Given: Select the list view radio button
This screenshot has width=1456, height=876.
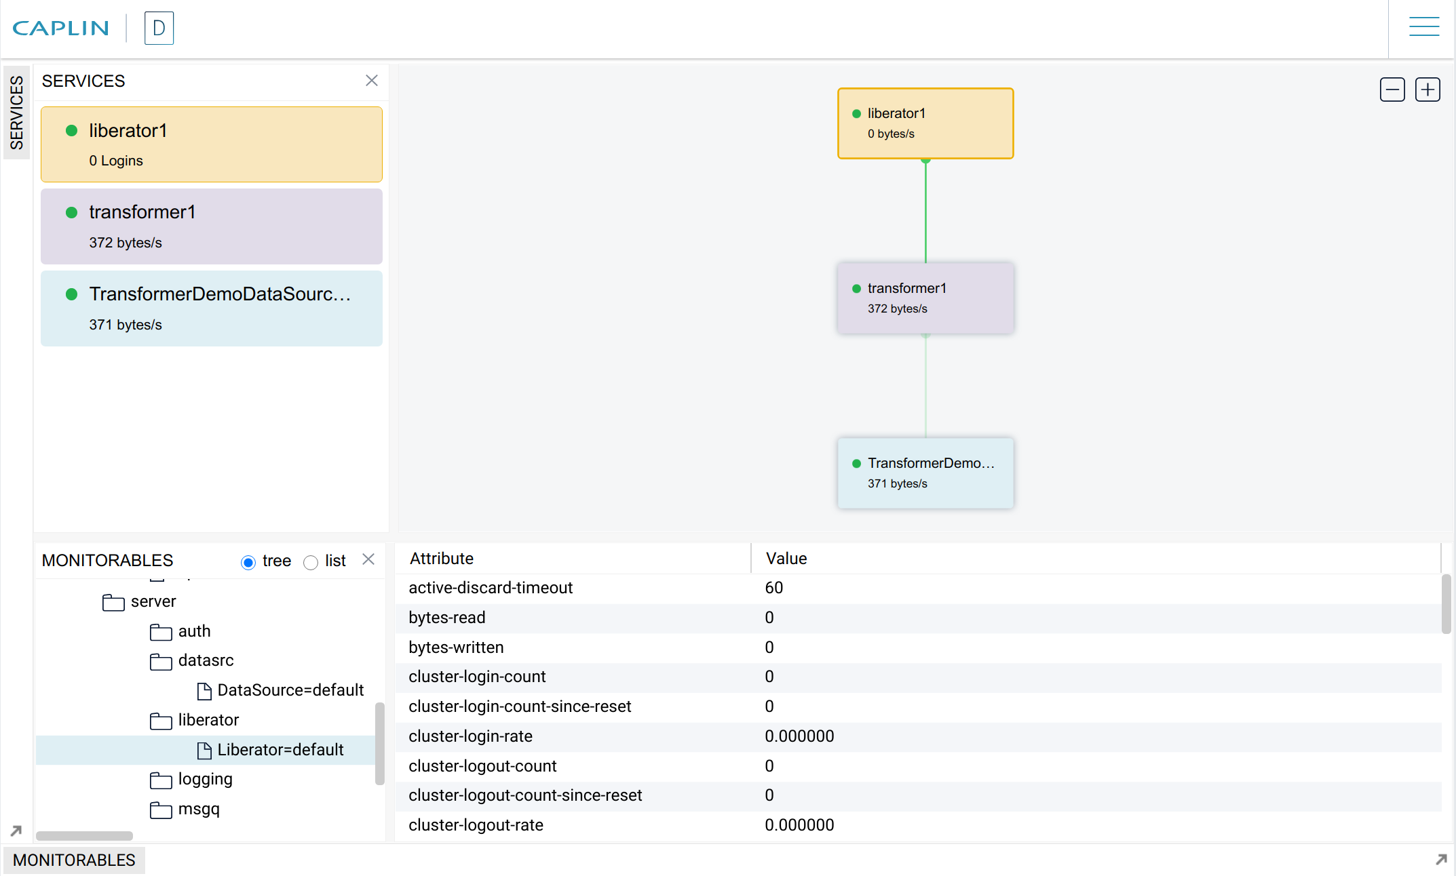Looking at the screenshot, I should (x=311, y=562).
